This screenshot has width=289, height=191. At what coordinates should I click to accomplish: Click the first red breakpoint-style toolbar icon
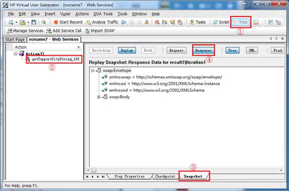click(x=157, y=22)
